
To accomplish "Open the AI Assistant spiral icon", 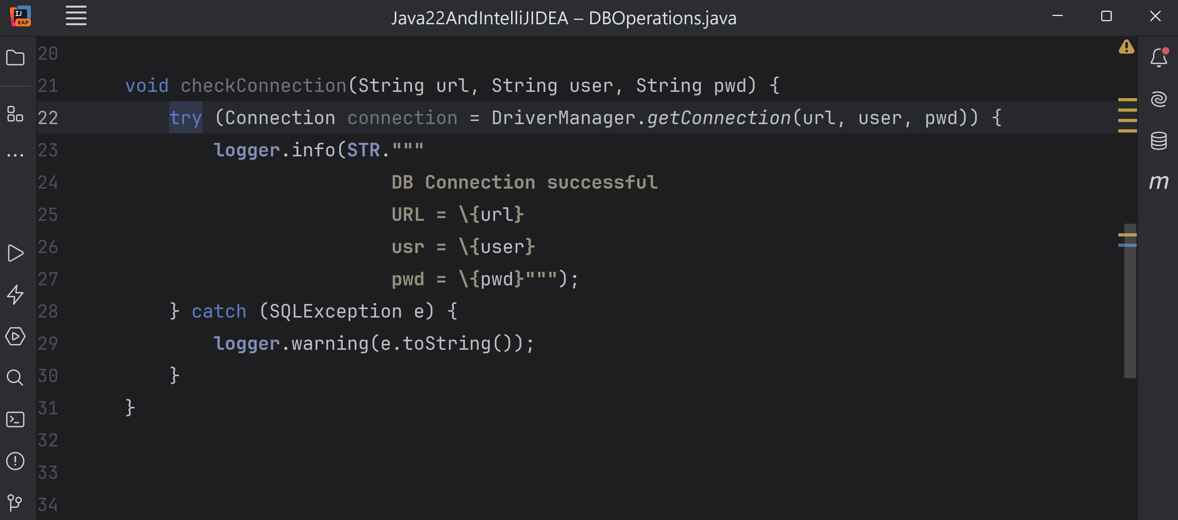I will coord(1158,99).
